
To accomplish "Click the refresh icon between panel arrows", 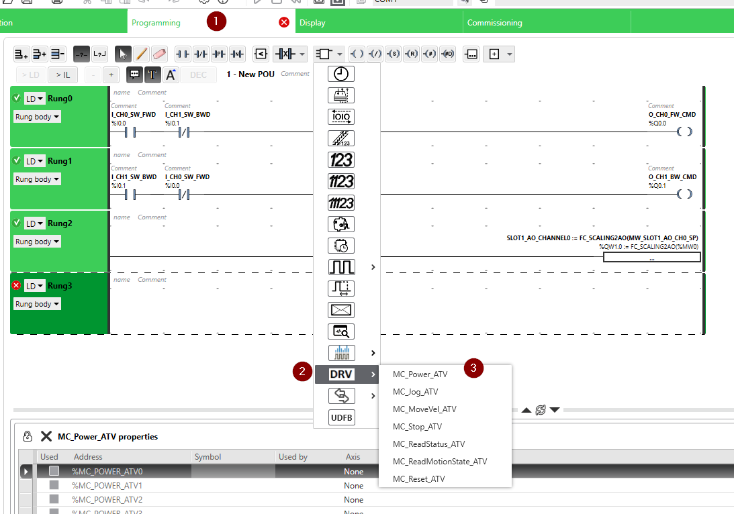I will click(x=540, y=410).
